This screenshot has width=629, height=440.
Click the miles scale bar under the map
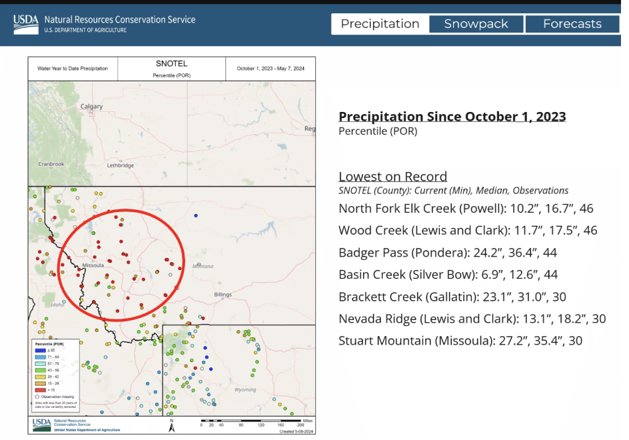point(256,423)
